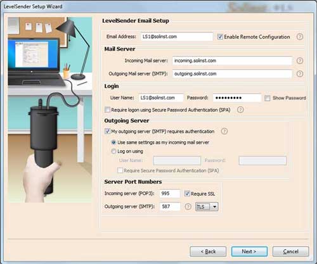Click the Mail Server section label
This screenshot has width=317, height=264.
pos(120,49)
